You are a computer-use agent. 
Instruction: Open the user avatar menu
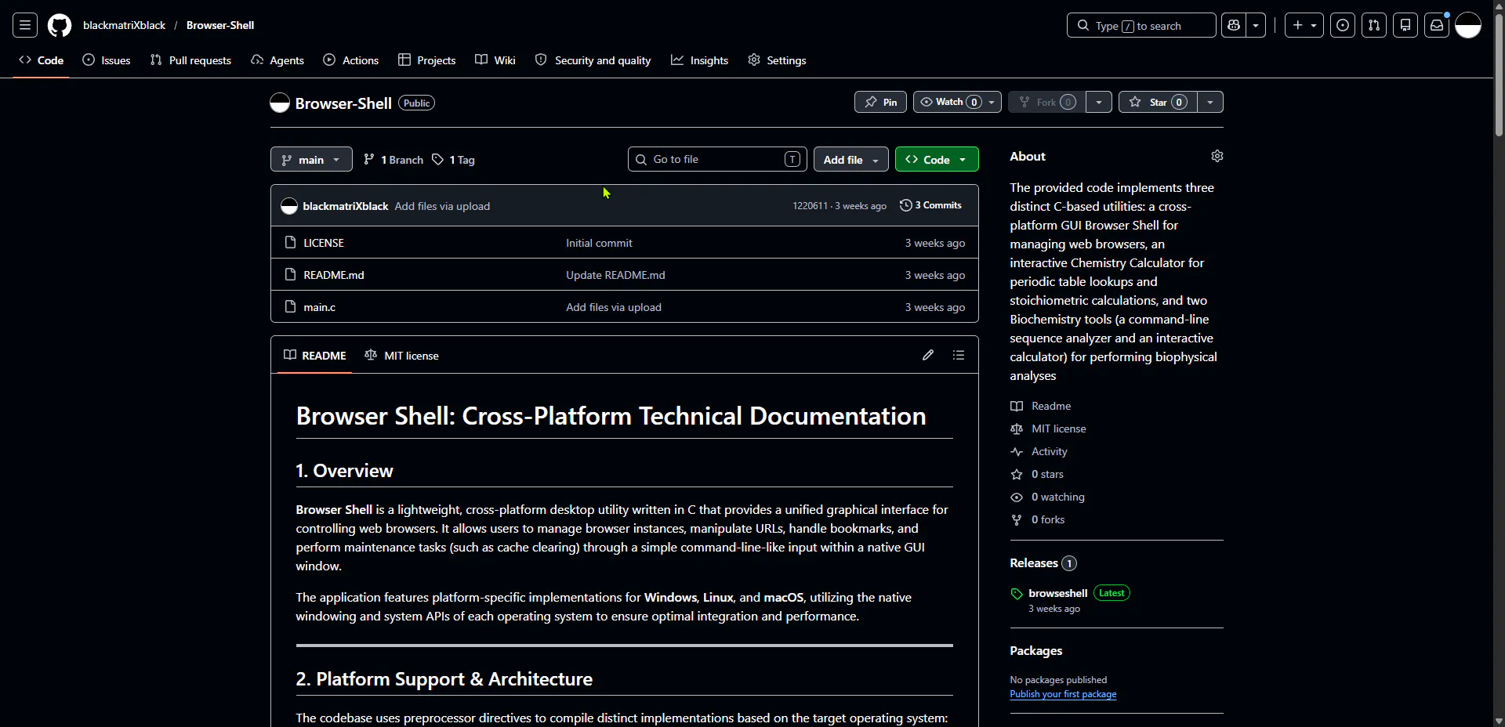1468,25
